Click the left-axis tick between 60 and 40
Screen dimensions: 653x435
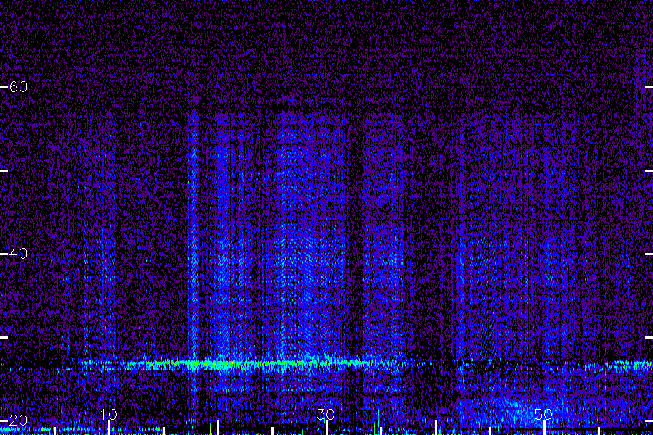pyautogui.click(x=4, y=170)
